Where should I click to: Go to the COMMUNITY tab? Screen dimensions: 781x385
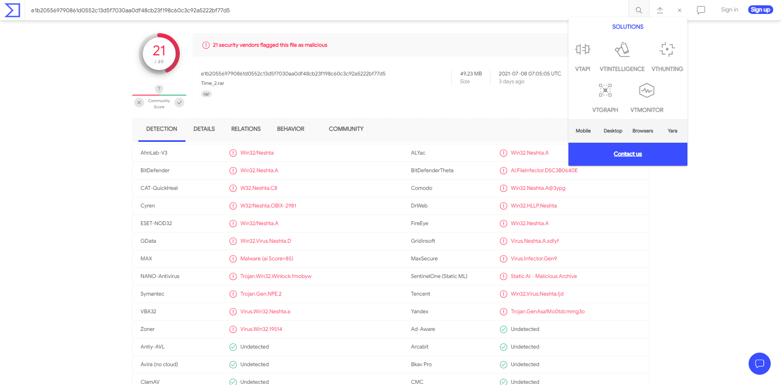click(346, 129)
